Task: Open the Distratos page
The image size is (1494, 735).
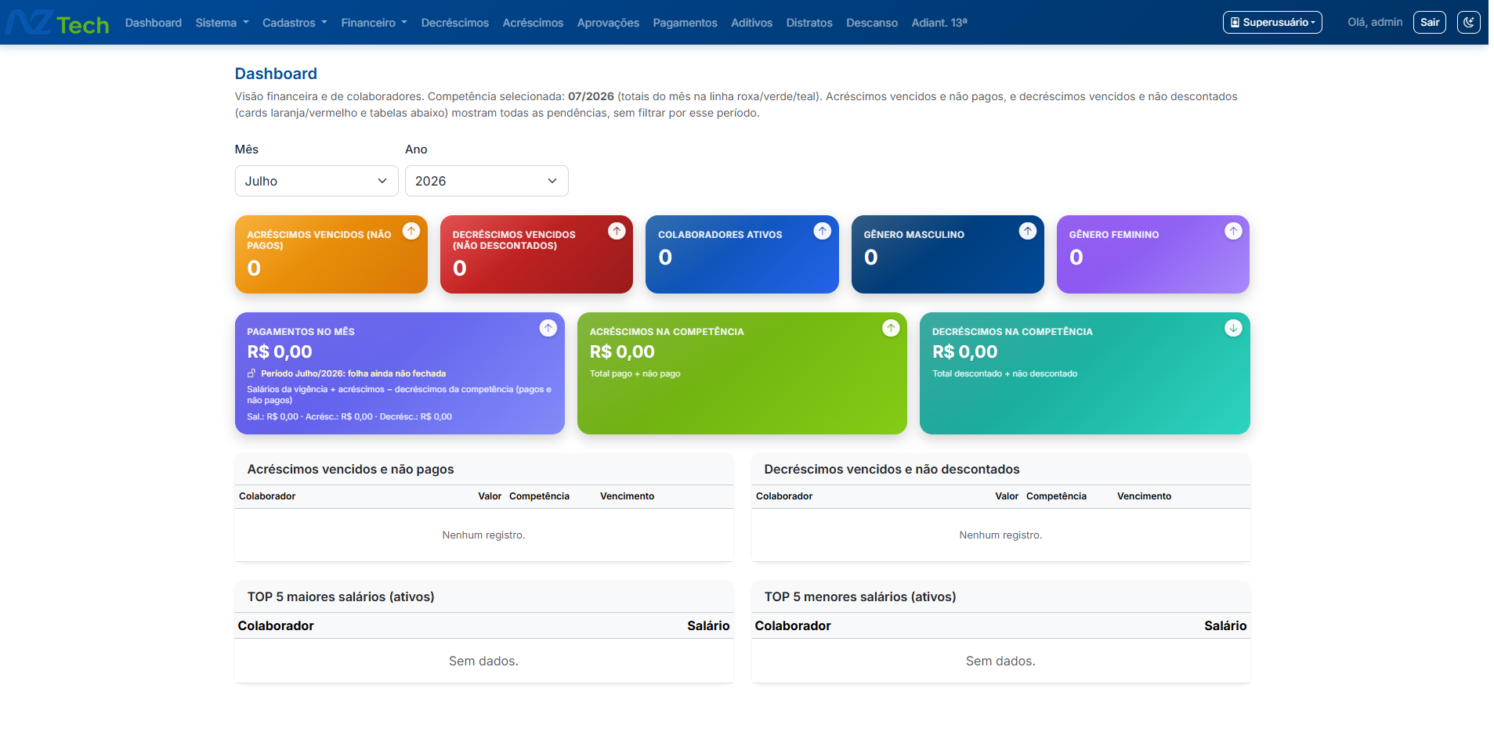Action: 809,23
